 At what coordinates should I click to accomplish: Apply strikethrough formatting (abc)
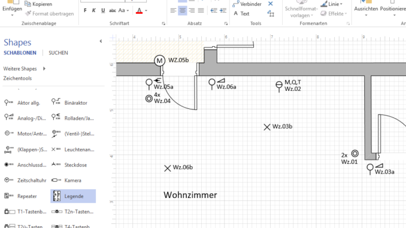113,11
